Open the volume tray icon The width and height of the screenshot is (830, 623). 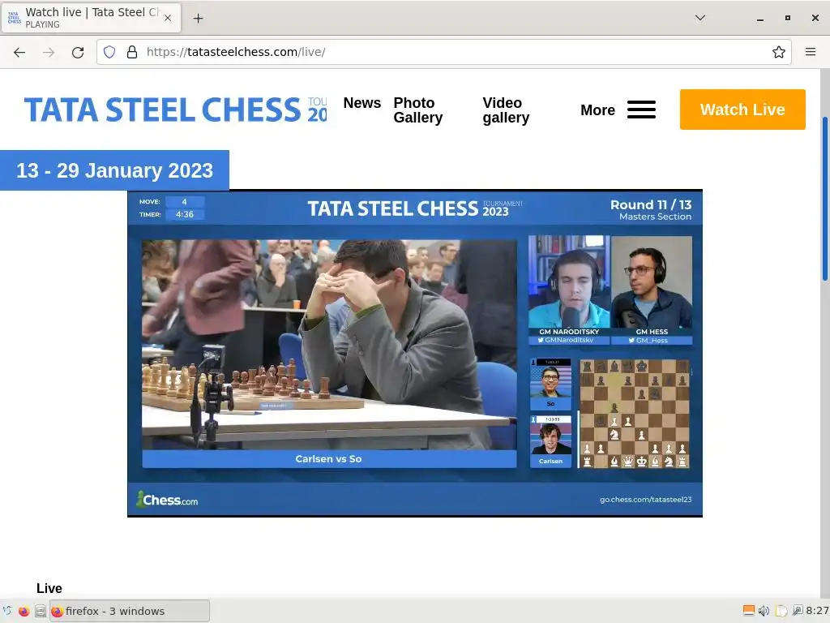point(764,611)
